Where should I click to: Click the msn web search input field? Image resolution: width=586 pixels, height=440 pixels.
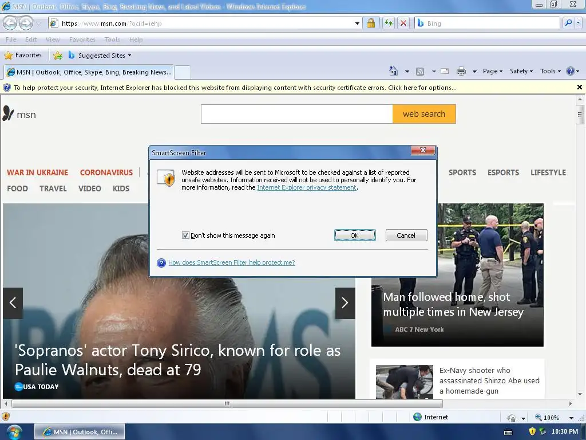click(x=297, y=114)
